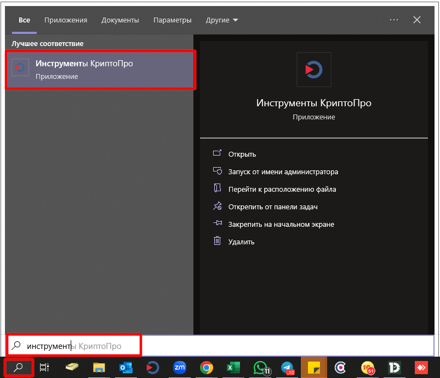Expand the "Другие" filter dropdown
Image resolution: width=440 pixels, height=378 pixels.
[222, 20]
